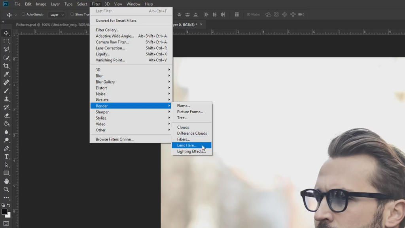Click the foreground color swatch
Image resolution: width=405 pixels, height=228 pixels.
[4, 212]
